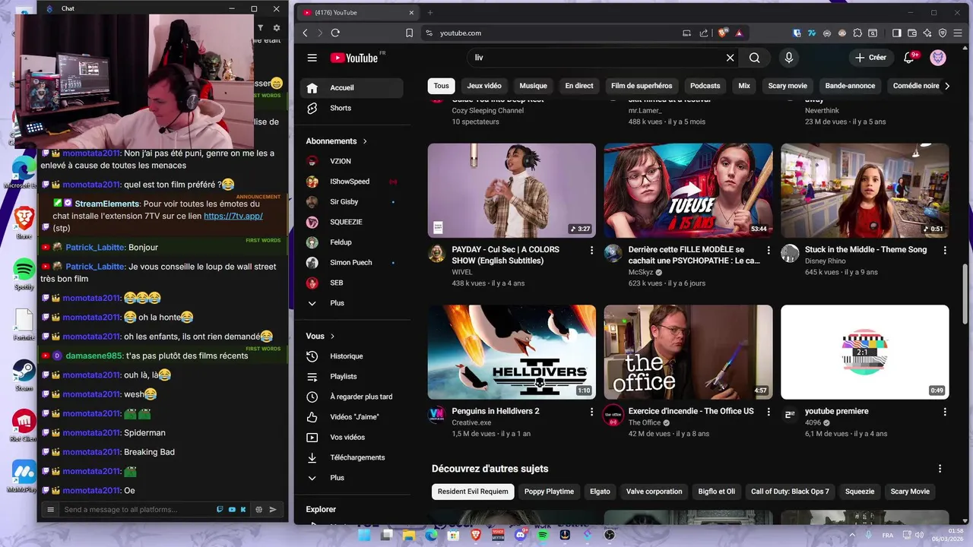Open the SQUEEZIE subscription
The image size is (973, 547).
click(x=351, y=222)
